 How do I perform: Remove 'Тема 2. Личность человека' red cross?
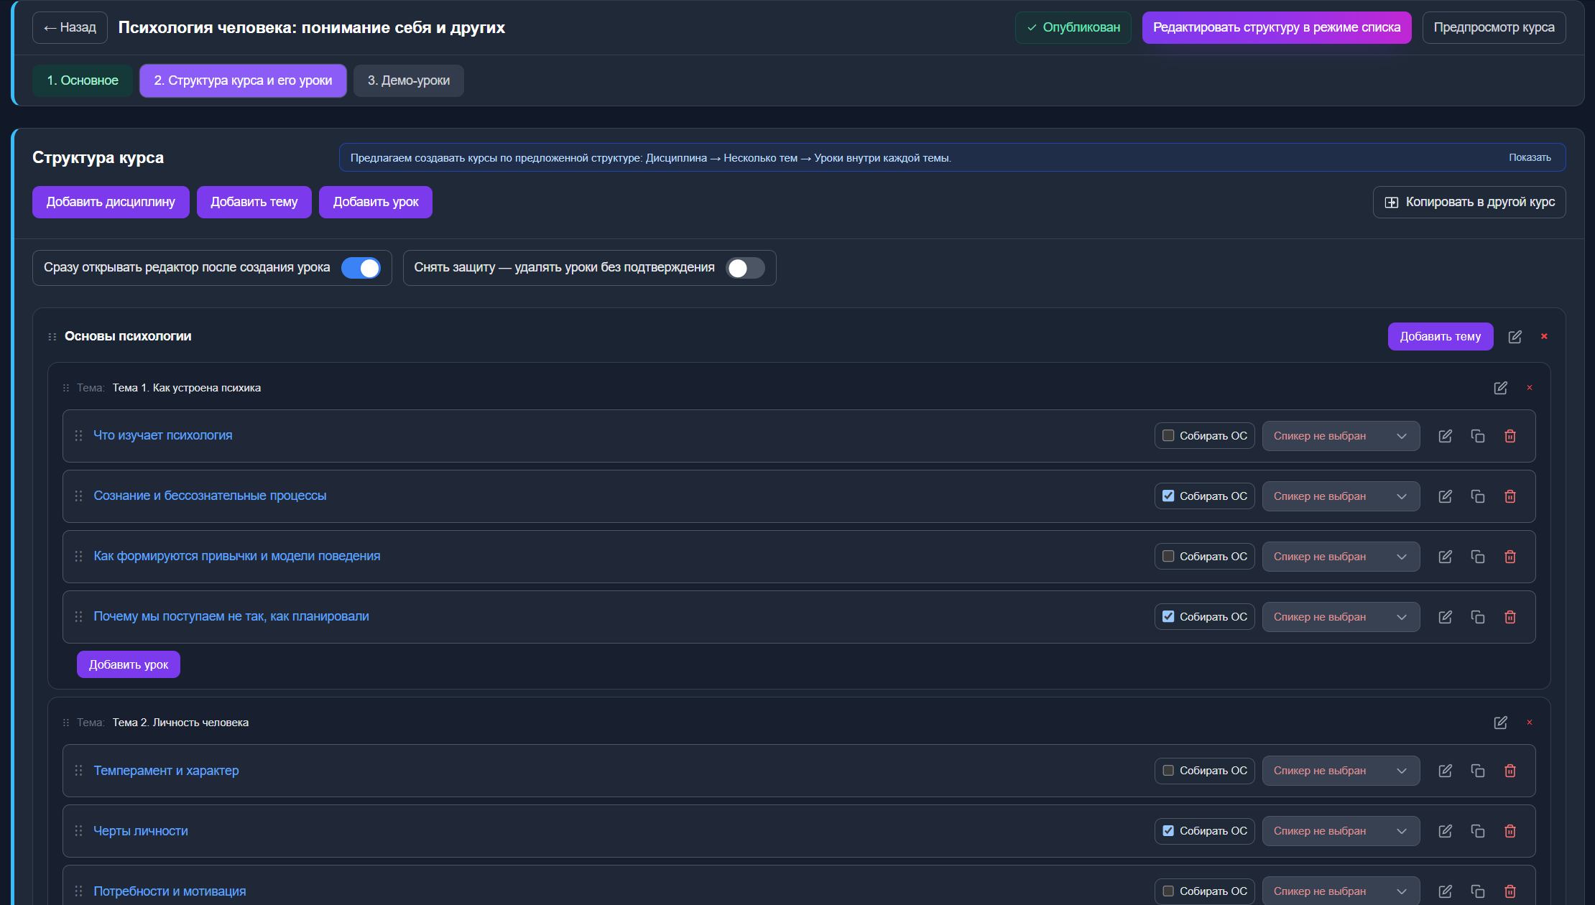(1530, 723)
